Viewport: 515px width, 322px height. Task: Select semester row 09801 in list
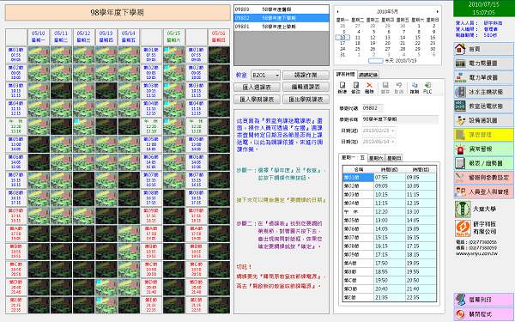[282, 27]
